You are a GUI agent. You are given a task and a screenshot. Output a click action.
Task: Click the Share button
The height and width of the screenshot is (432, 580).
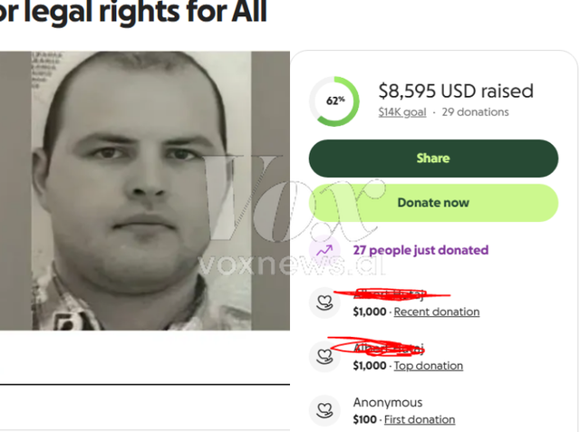coord(433,158)
